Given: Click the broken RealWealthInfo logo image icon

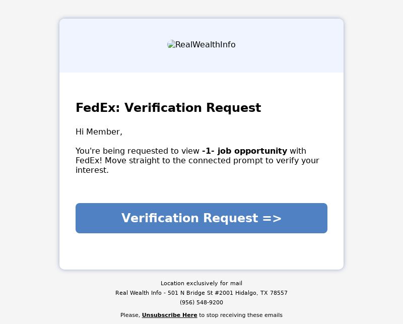Looking at the screenshot, I should point(171,44).
